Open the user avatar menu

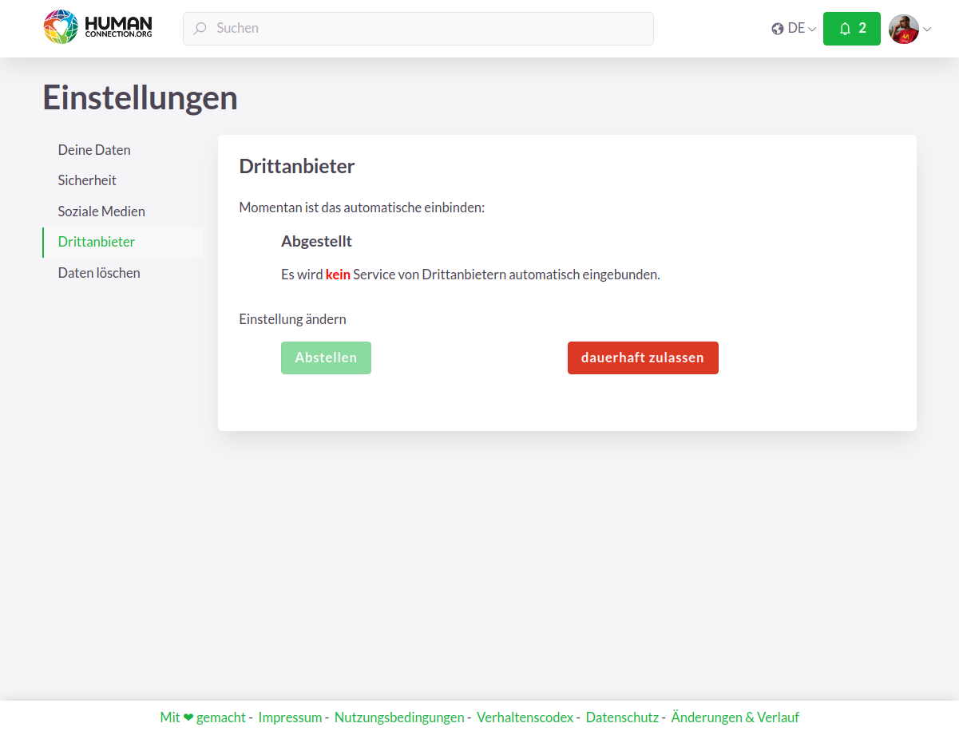click(x=904, y=29)
